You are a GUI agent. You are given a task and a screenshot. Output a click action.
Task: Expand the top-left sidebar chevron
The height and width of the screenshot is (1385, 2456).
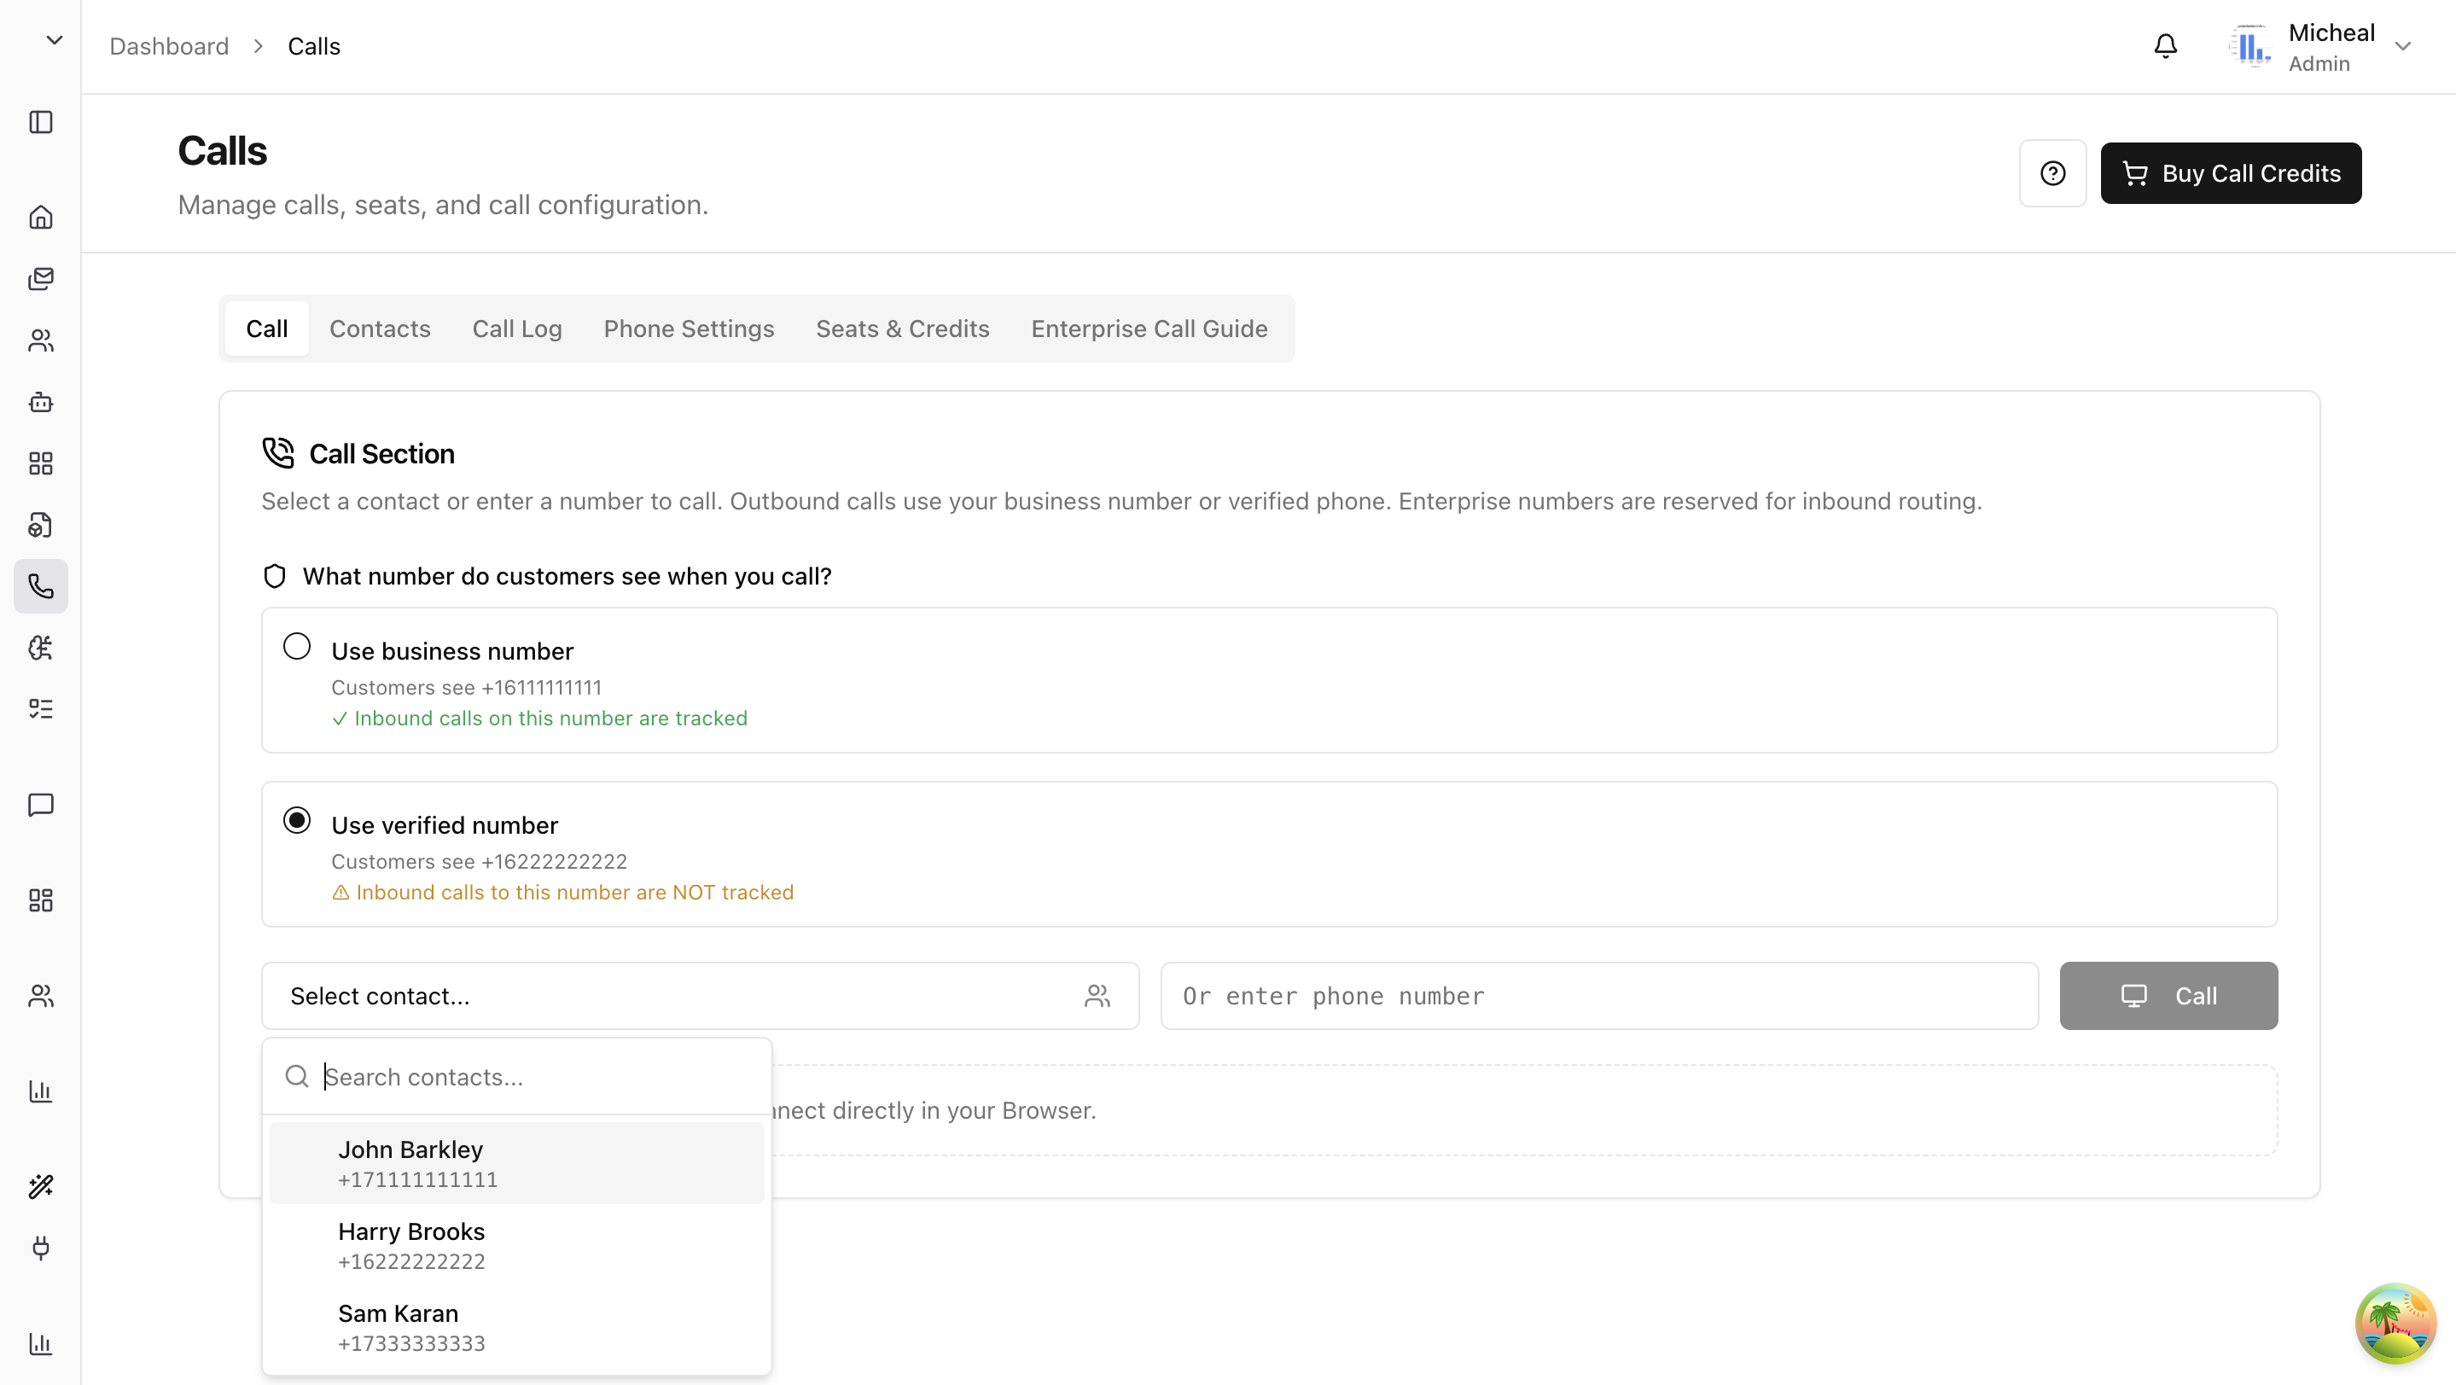(x=55, y=40)
